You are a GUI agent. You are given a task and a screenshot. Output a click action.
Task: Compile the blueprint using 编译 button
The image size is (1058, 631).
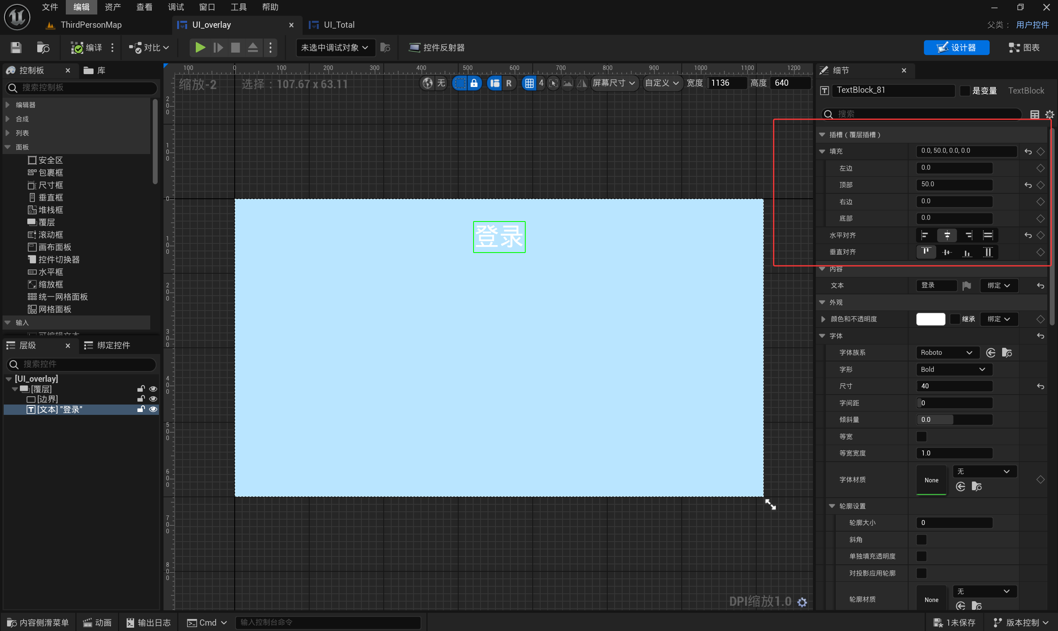(87, 48)
